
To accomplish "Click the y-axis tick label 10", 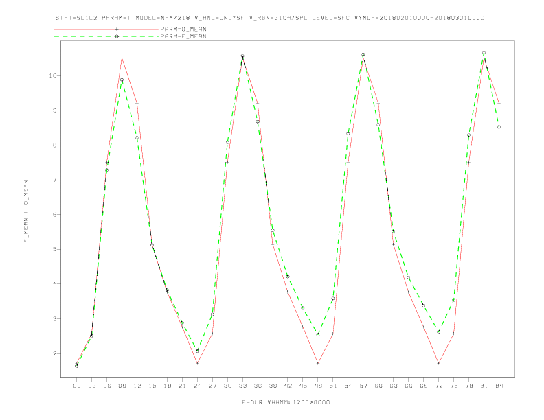I will click(53, 75).
